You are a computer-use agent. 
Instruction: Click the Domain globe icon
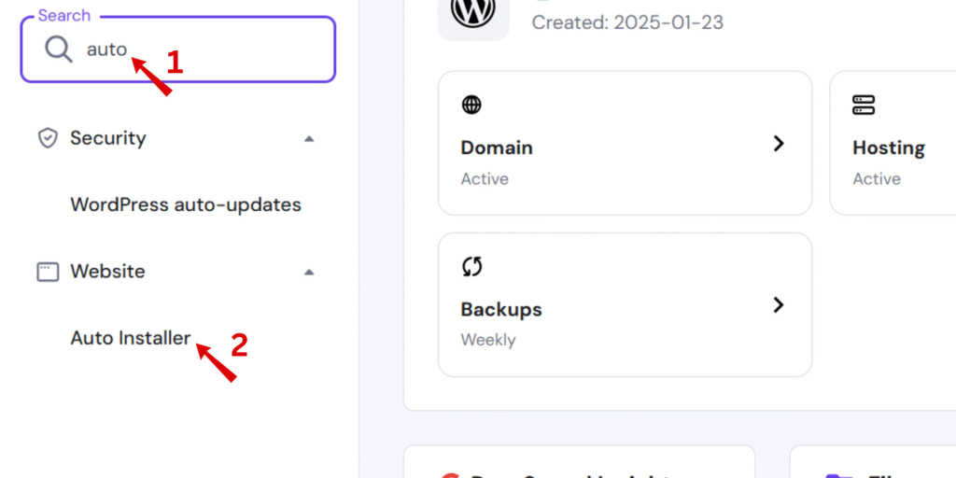471,105
